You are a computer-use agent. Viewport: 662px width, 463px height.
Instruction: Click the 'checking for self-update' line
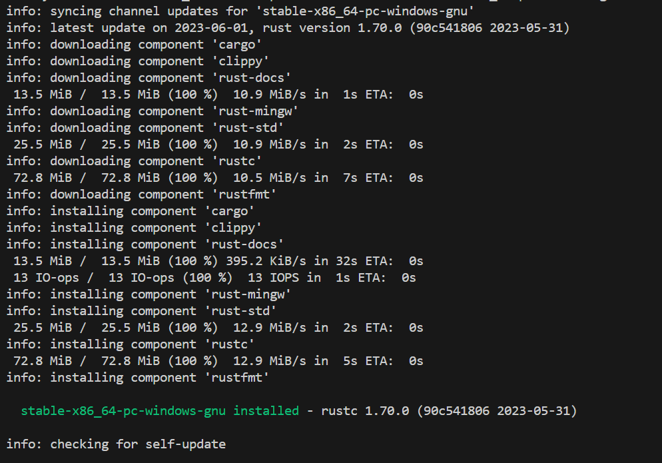click(116, 444)
